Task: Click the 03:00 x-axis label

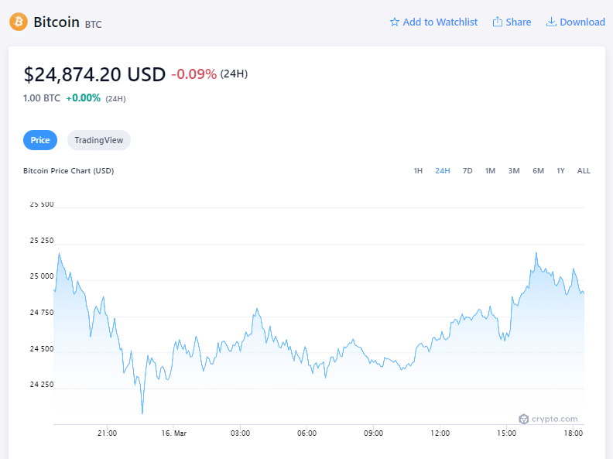Action: 240,433
